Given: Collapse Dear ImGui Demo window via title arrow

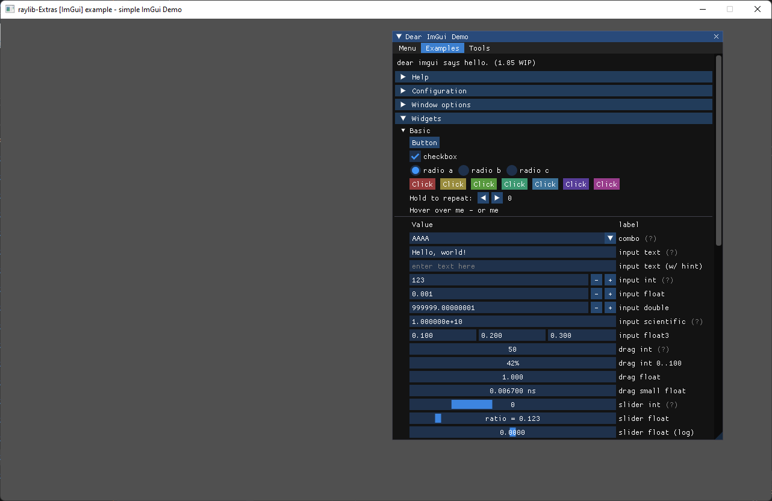Looking at the screenshot, I should 399,37.
